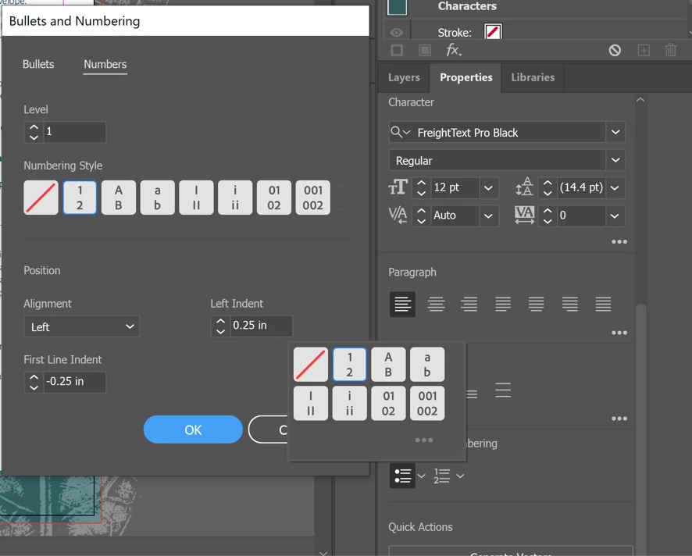
Task: Select I II style in numbering popup
Action: (311, 403)
